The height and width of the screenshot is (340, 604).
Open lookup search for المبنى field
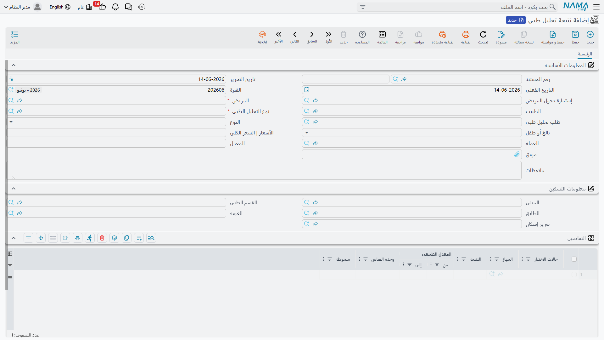click(x=307, y=202)
